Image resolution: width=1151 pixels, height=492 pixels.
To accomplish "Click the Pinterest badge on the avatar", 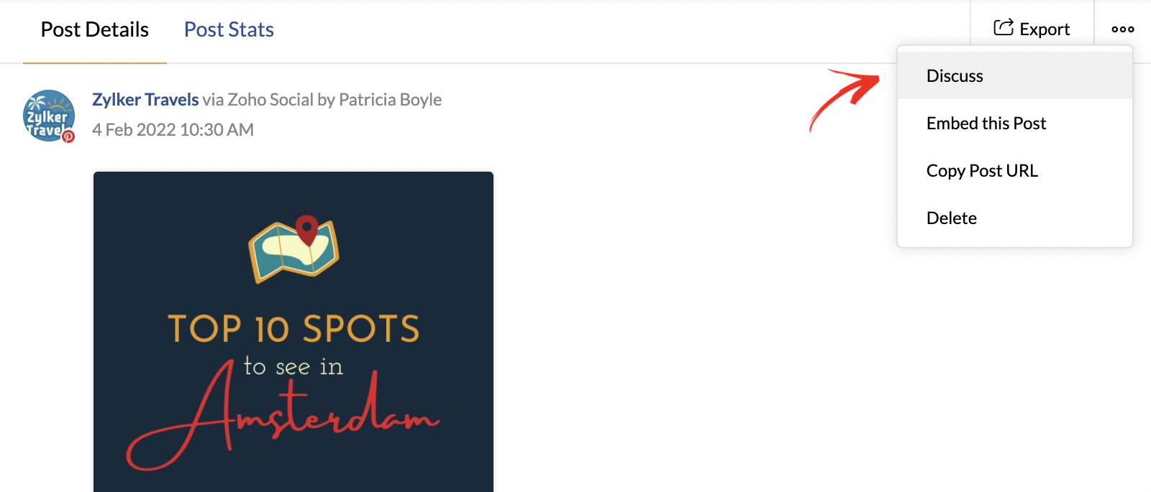I will tap(68, 136).
